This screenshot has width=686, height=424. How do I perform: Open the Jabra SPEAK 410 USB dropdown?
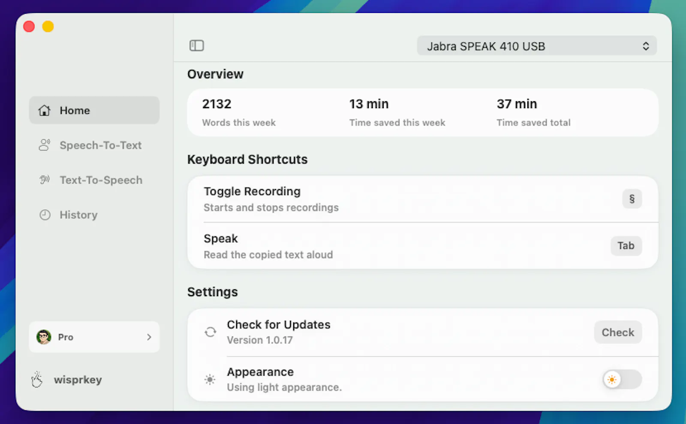click(537, 46)
